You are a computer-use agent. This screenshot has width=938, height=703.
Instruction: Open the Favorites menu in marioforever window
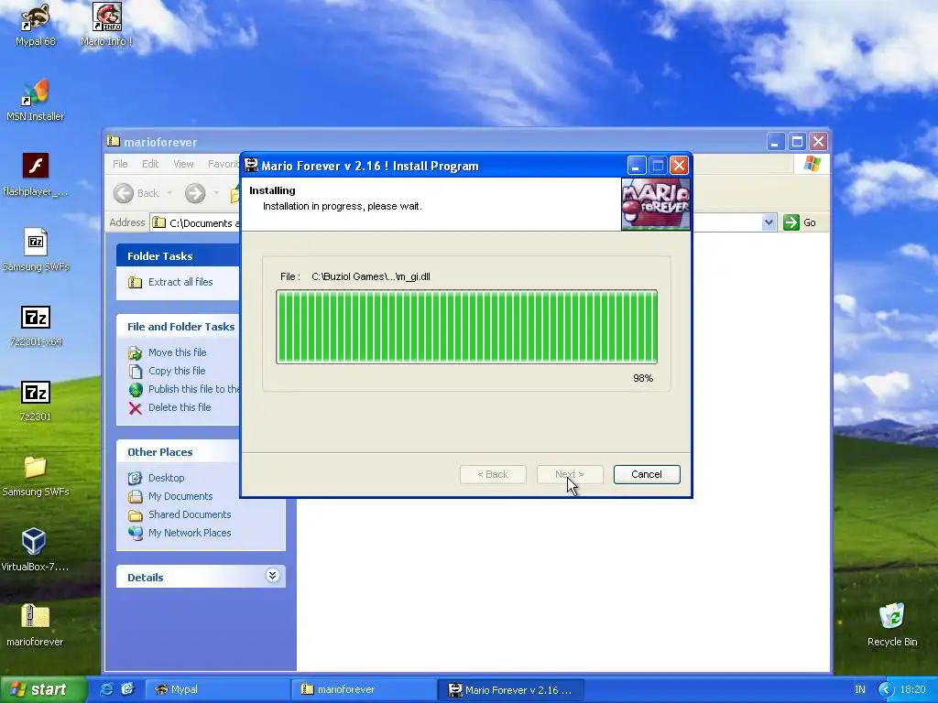(223, 164)
